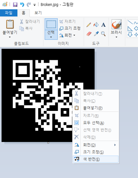Click 자르기(R) in the context menu

point(96,116)
